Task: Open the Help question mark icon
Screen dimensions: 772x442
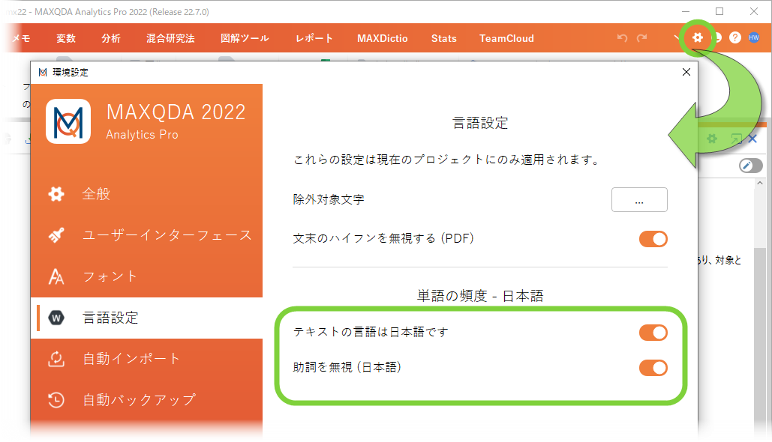Action: coord(735,37)
